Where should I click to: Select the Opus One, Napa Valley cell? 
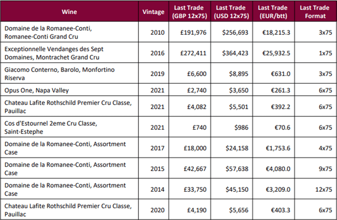click(37, 90)
